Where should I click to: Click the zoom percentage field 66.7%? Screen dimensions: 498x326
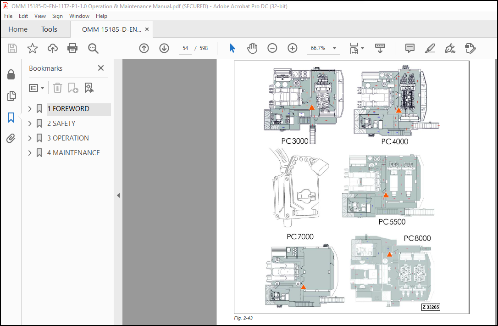click(318, 48)
